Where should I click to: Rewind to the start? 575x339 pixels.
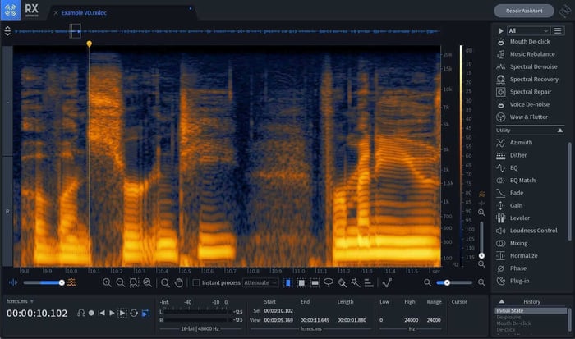click(102, 313)
